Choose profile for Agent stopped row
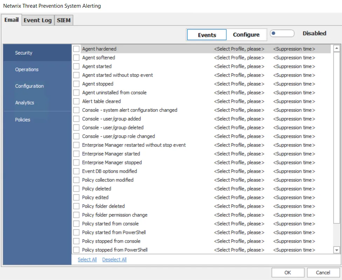The image size is (342, 280). pyautogui.click(x=239, y=84)
